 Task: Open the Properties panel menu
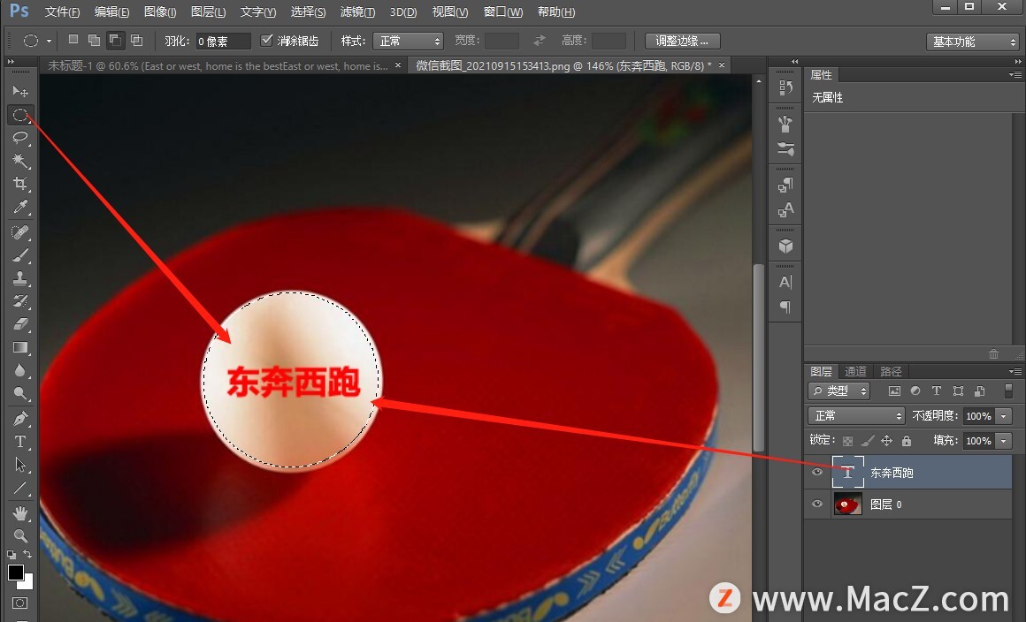tap(1015, 75)
